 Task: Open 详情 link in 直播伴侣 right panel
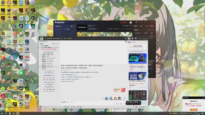[x=152, y=26]
